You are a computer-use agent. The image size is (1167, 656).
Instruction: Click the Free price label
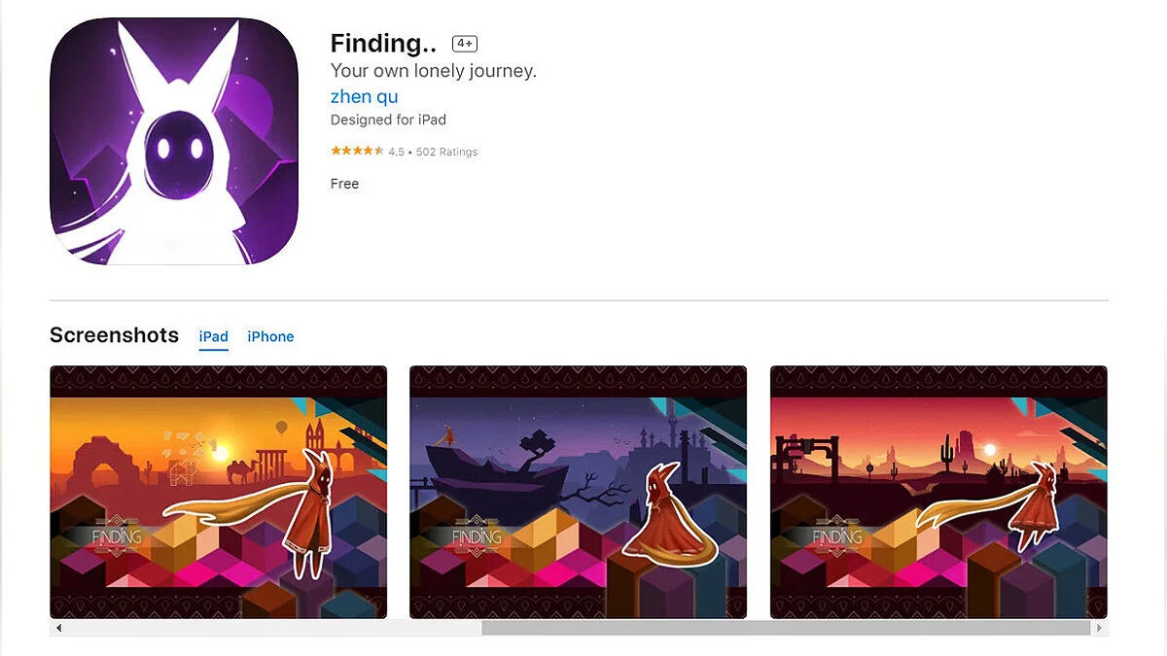[x=344, y=184]
